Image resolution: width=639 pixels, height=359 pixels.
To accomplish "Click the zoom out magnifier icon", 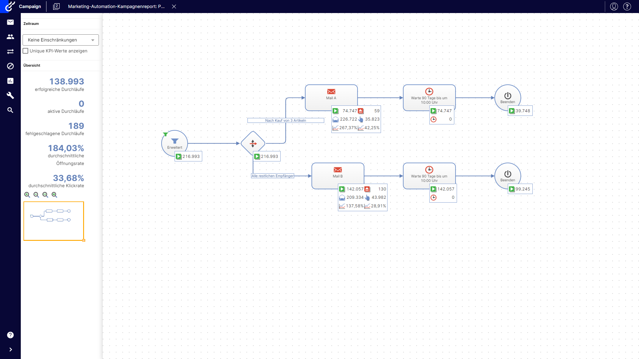I will point(36,195).
